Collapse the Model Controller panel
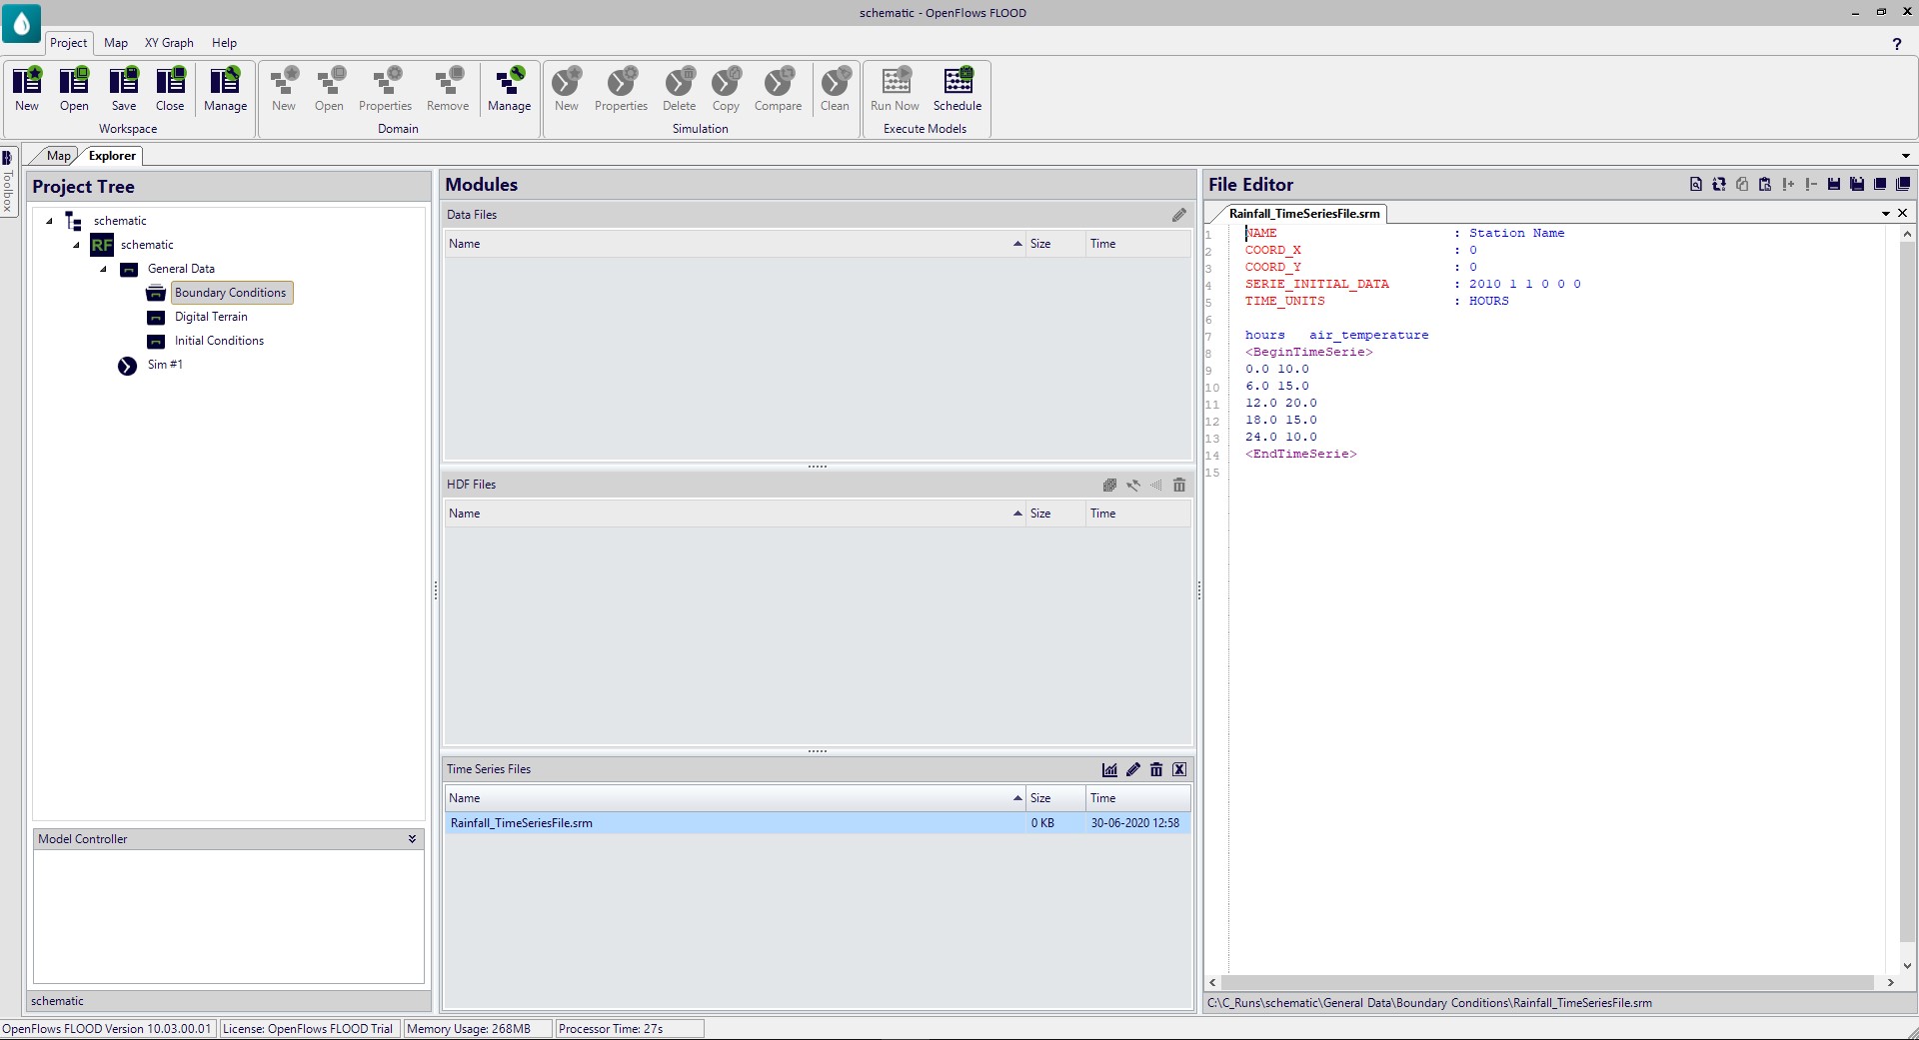This screenshot has height=1040, width=1919. (412, 839)
